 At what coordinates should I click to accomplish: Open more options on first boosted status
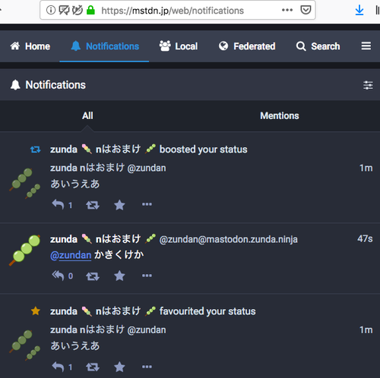pyautogui.click(x=147, y=204)
